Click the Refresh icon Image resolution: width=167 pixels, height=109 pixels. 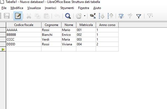(x=79, y=16)
